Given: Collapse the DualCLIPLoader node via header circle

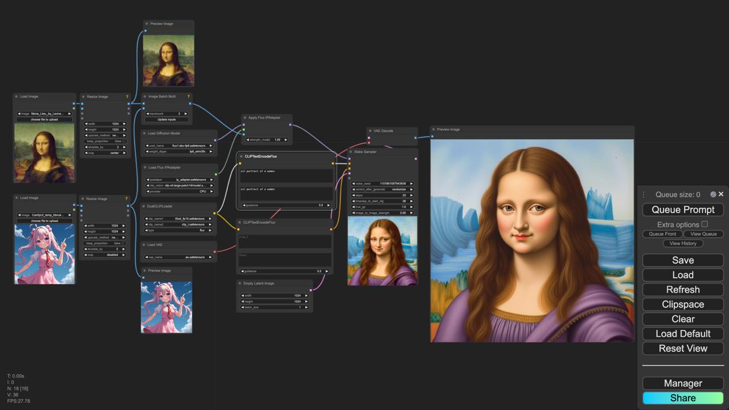Looking at the screenshot, I should [x=144, y=206].
